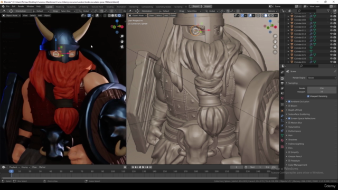The width and height of the screenshot is (338, 190).
Task: Click the Blender logo menu icon
Action: (3, 6)
